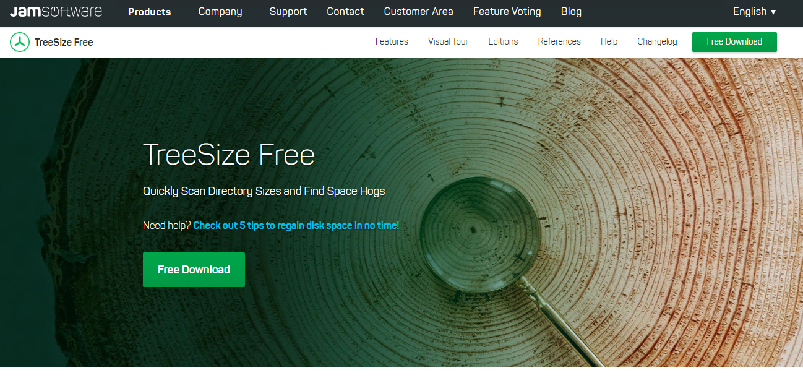Open the References section

559,41
